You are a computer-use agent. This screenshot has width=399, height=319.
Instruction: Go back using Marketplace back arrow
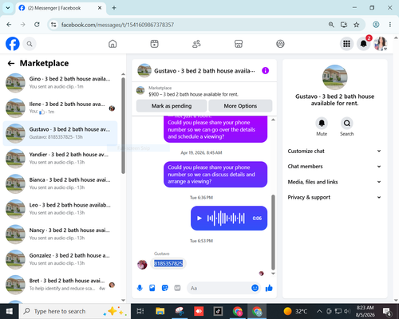click(11, 63)
